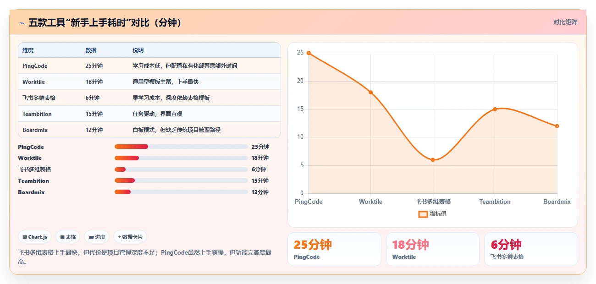Viewport: 596px width, 284px height.
Task: Select the PingCode table row name
Action: (35, 66)
